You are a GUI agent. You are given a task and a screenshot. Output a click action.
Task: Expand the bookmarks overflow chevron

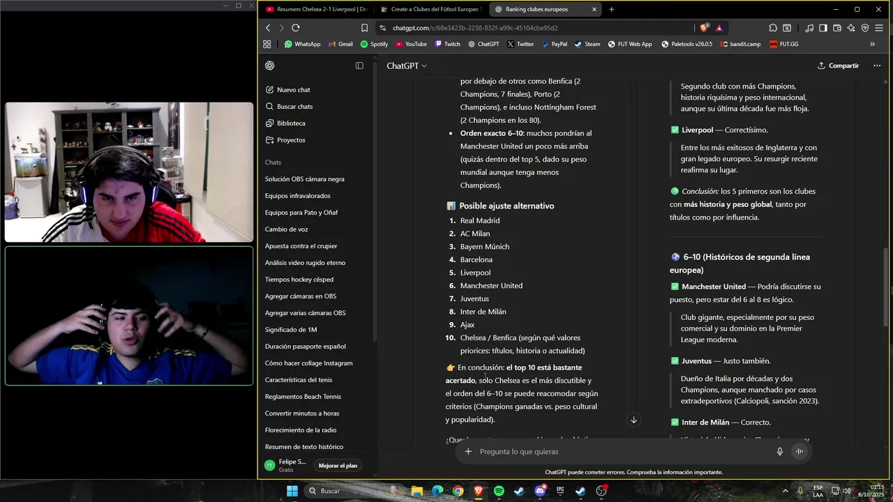pyautogui.click(x=872, y=44)
